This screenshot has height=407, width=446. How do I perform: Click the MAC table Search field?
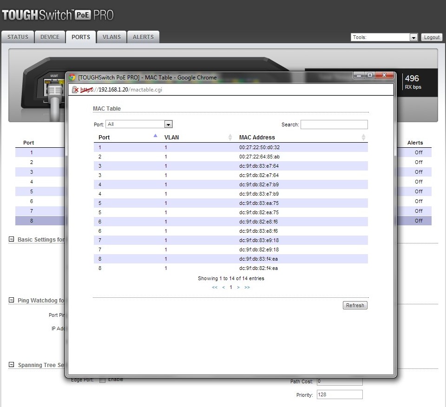[x=334, y=125]
